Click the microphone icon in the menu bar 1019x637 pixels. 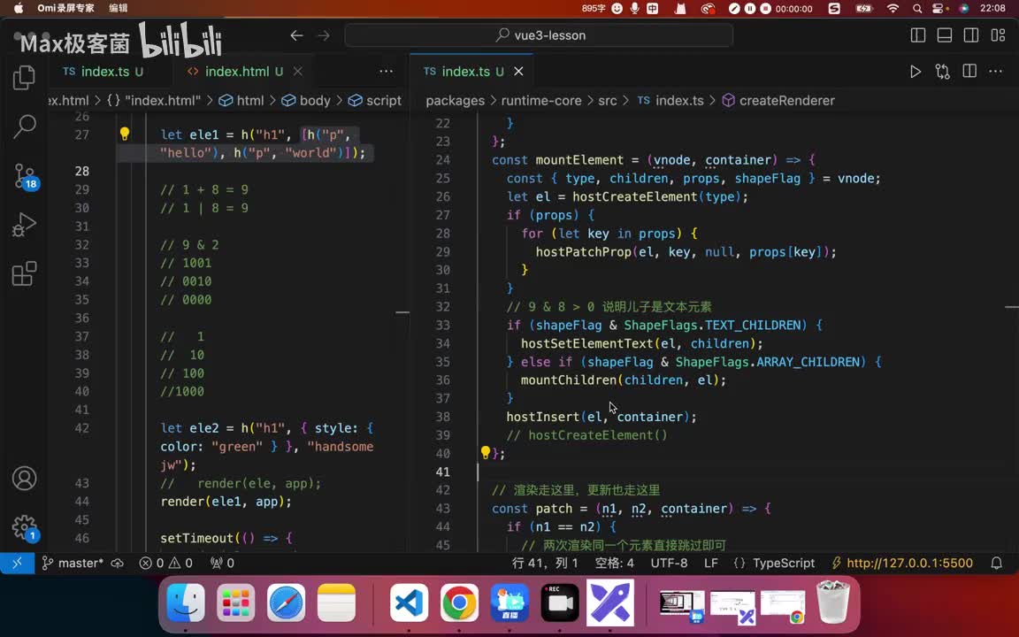634,9
